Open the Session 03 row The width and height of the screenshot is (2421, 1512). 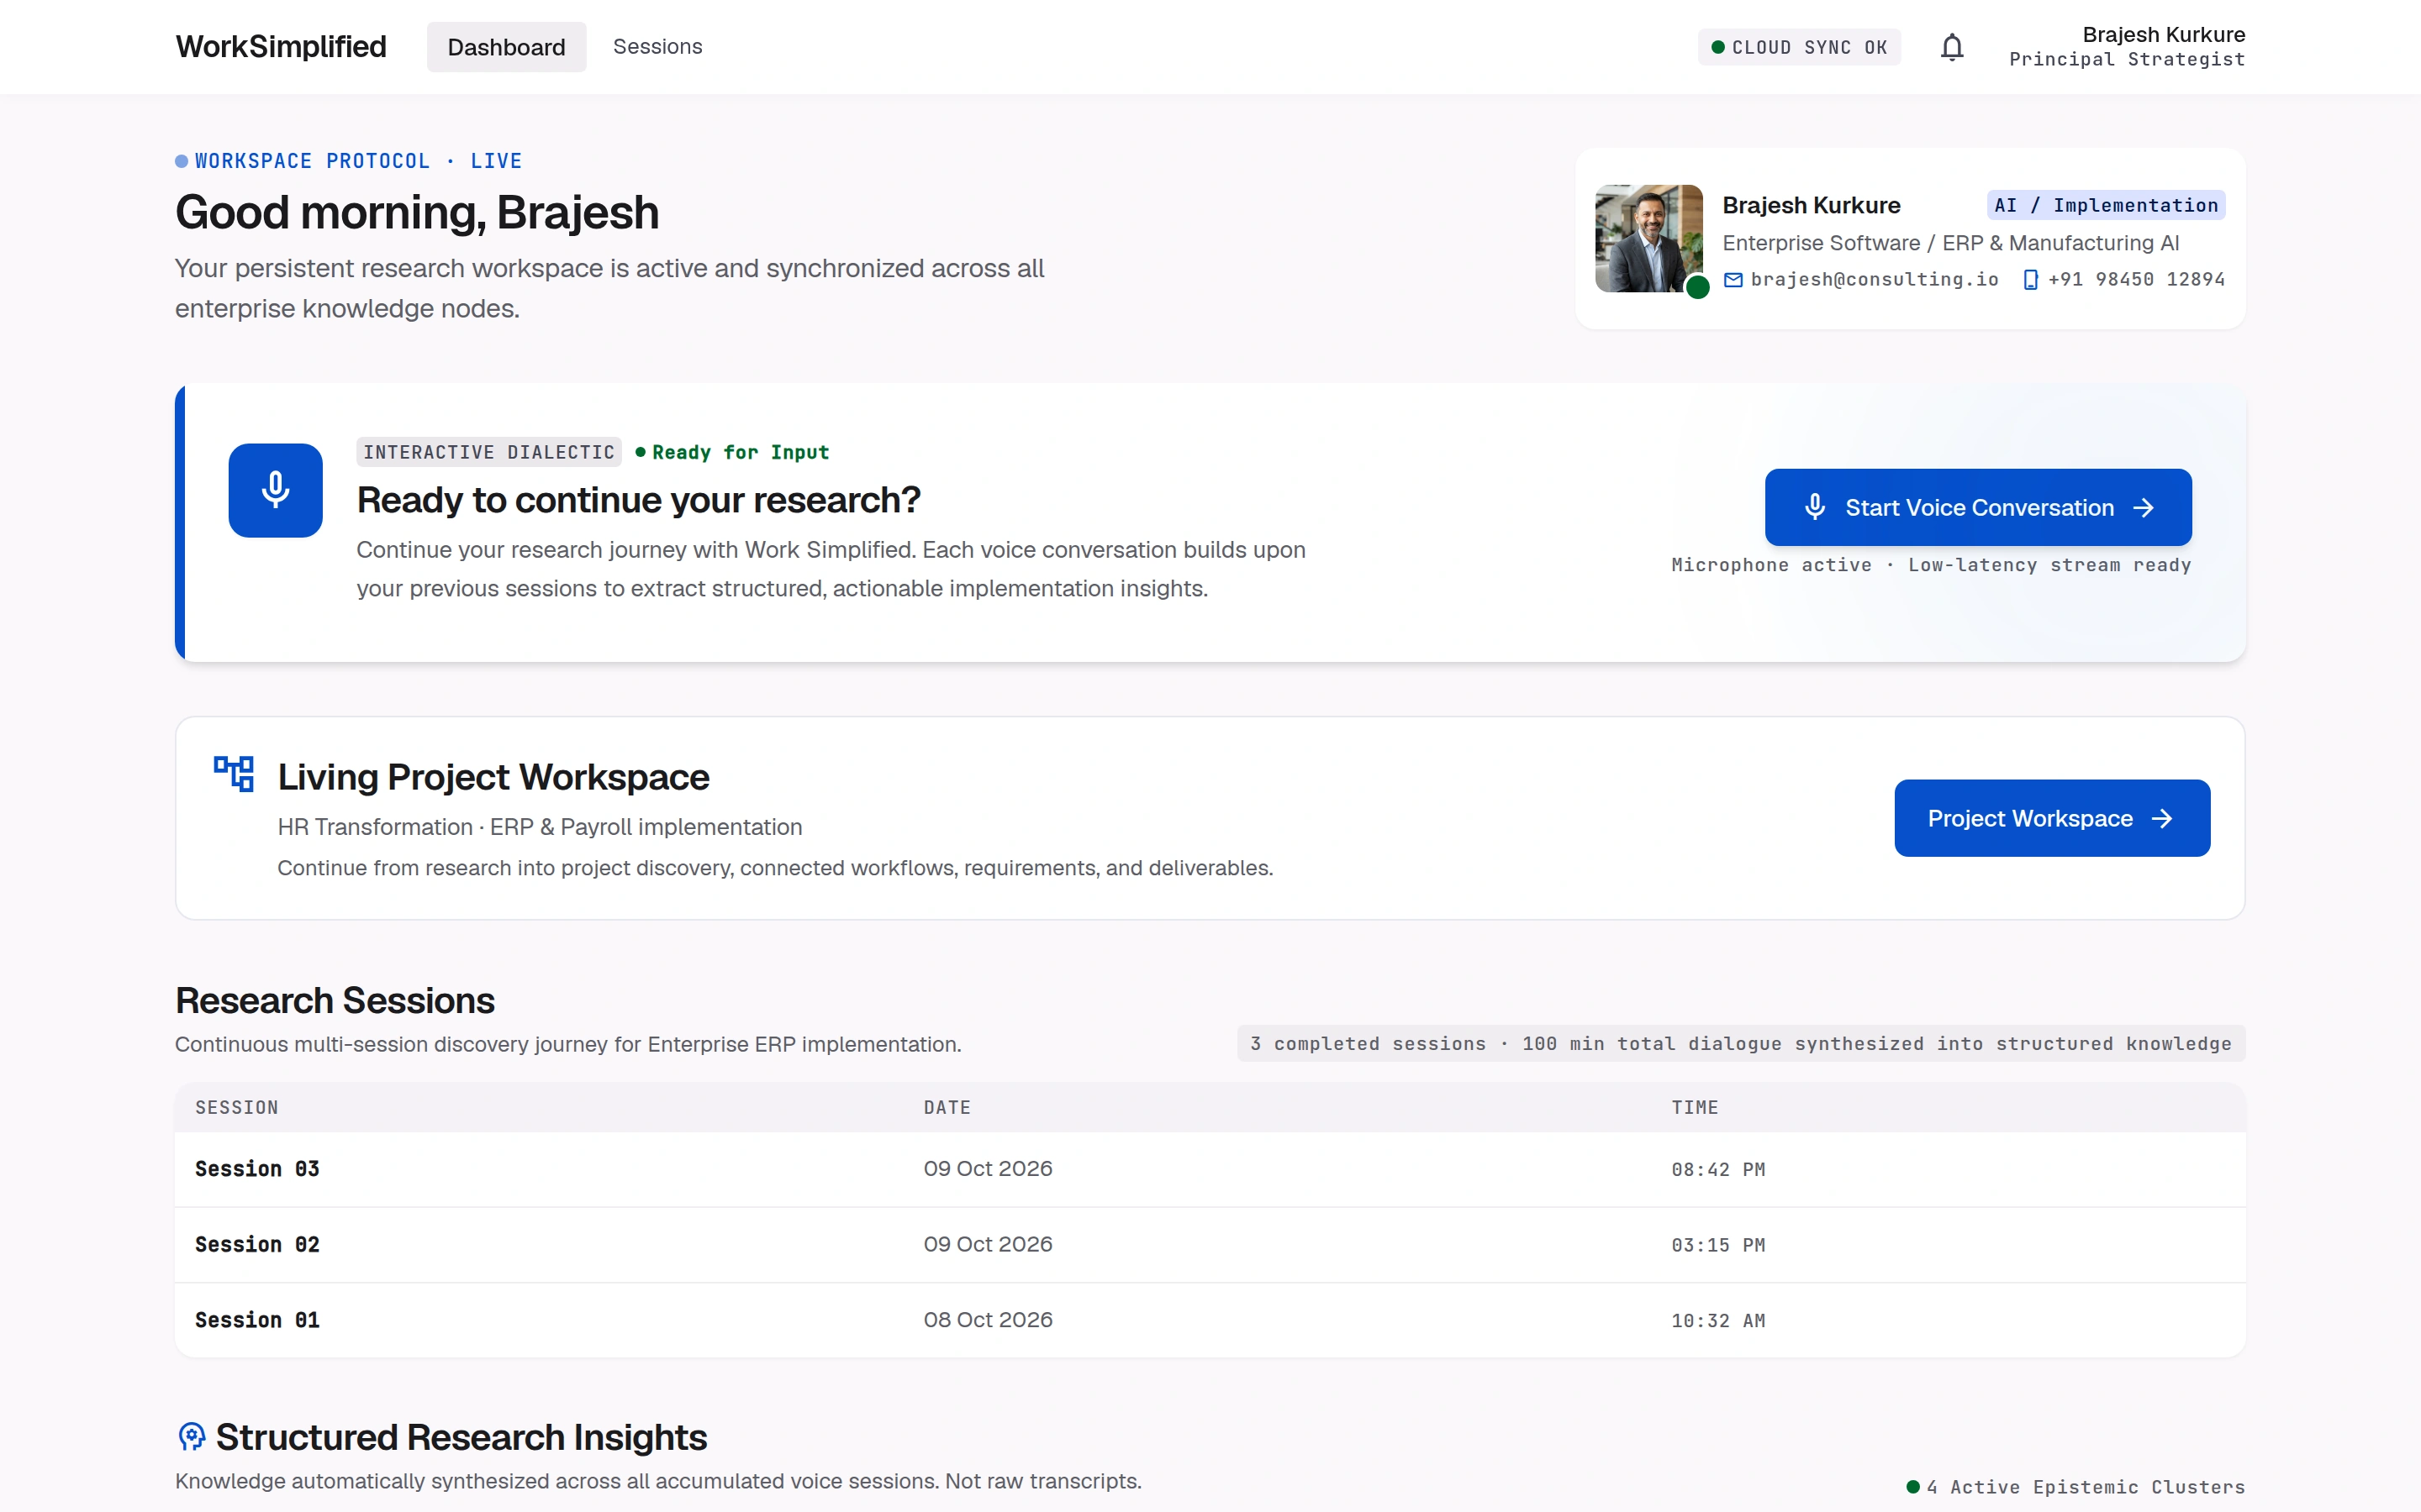(1210, 1169)
